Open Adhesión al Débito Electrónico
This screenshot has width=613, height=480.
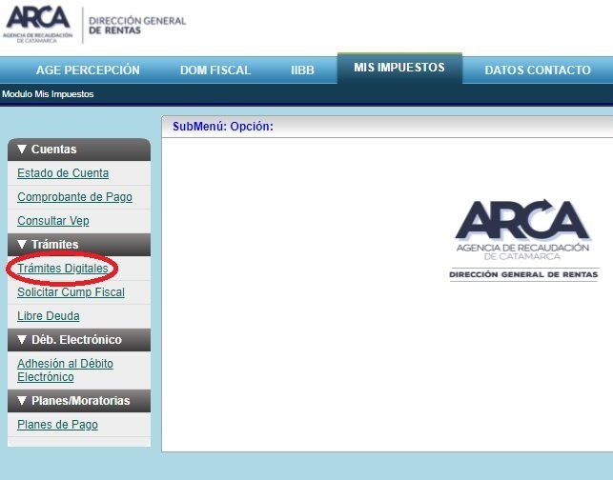pos(65,370)
